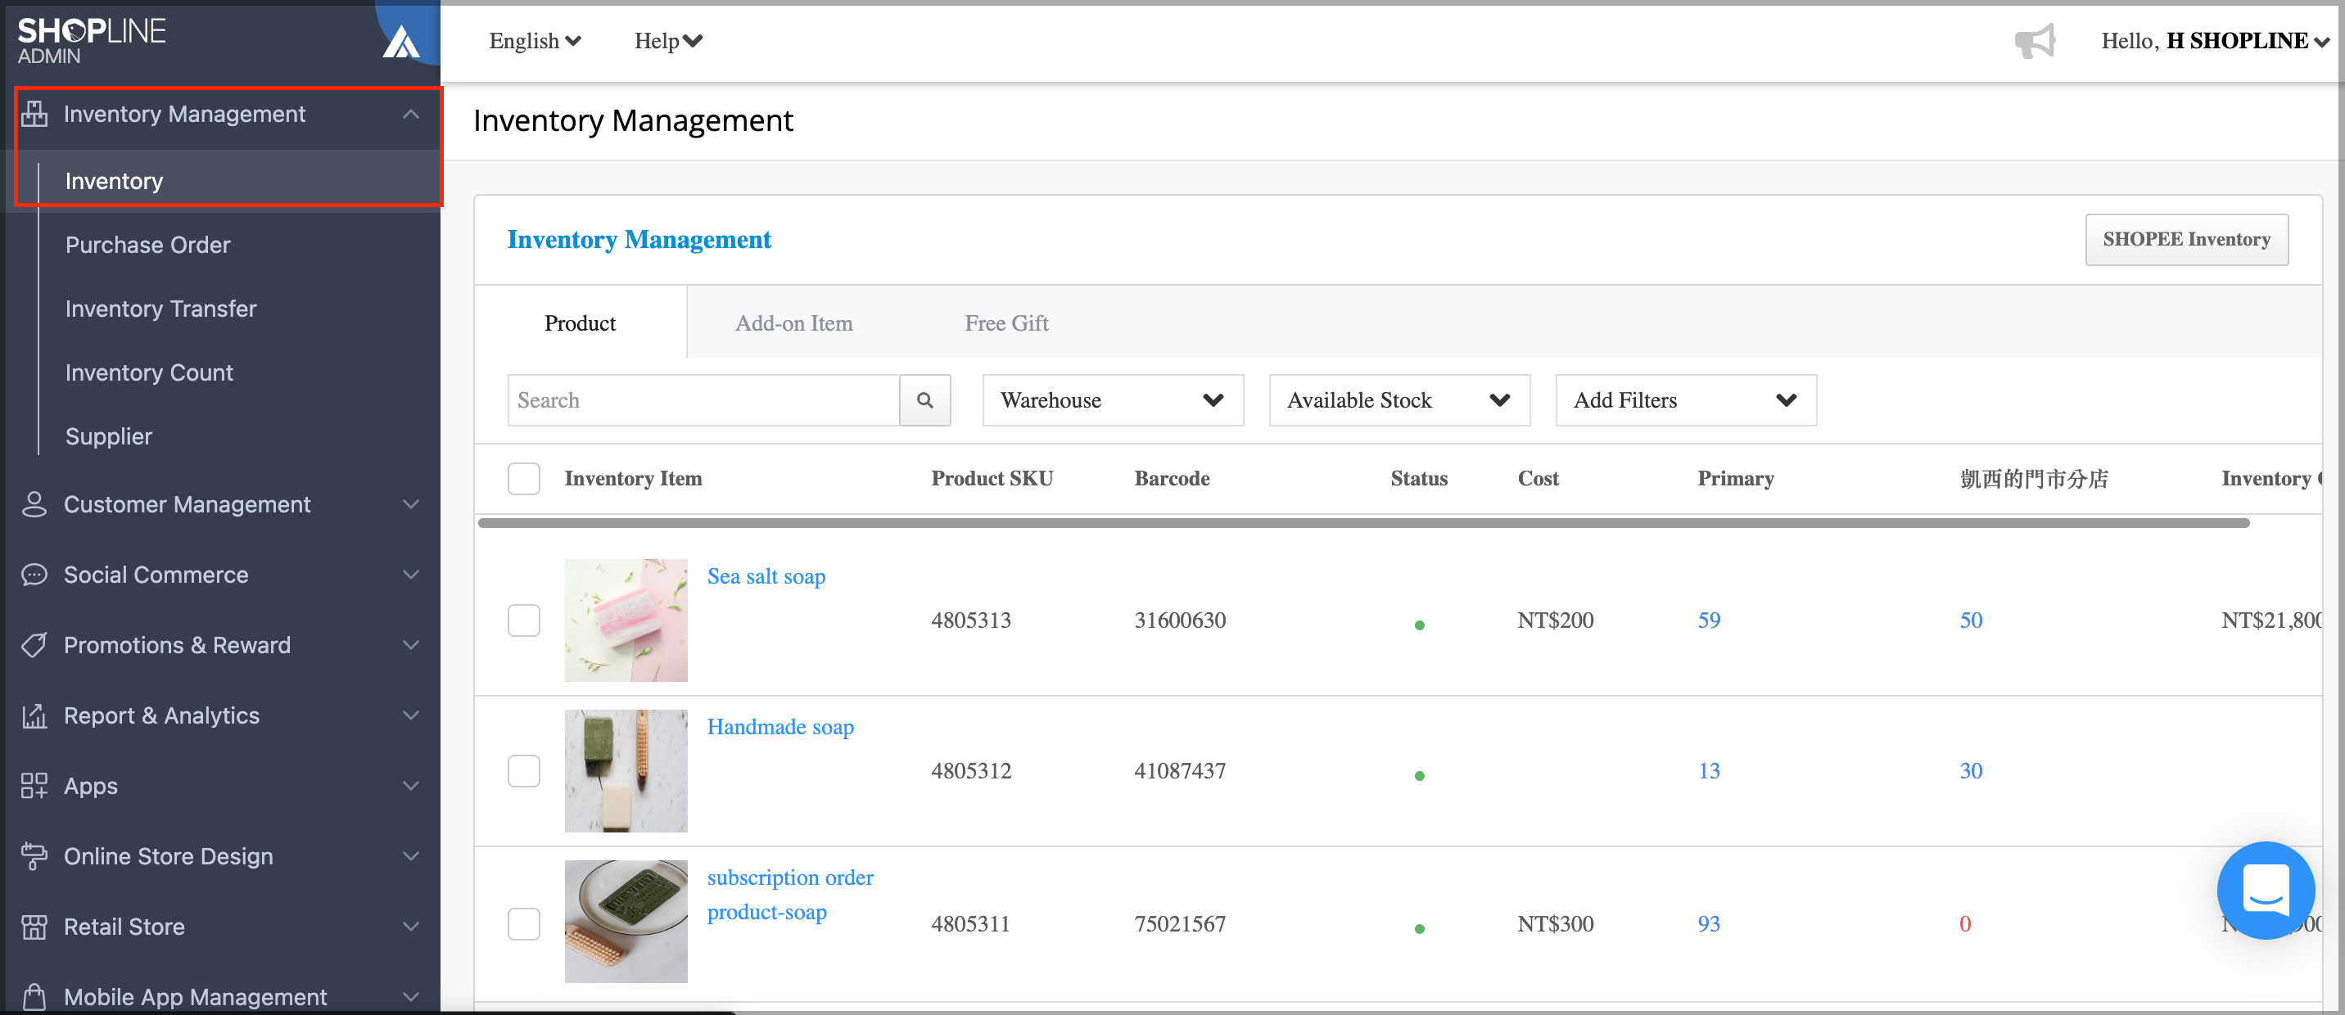
Task: Check the subscription order product-soap checkbox
Action: click(x=523, y=924)
